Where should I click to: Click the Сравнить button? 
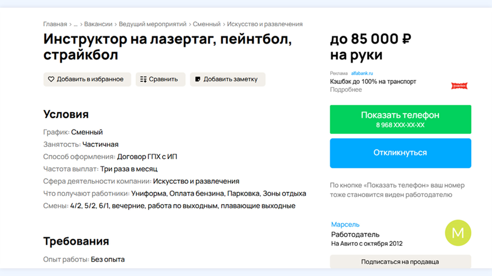point(160,79)
